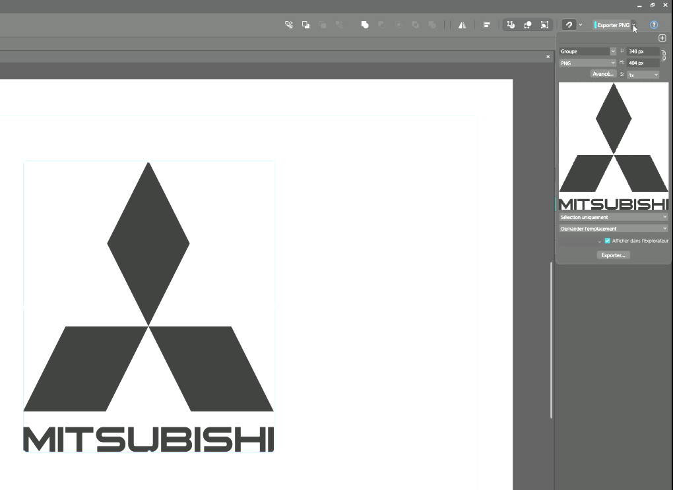The image size is (673, 490).
Task: Click the move to front arrange icon
Action: [x=306, y=25]
